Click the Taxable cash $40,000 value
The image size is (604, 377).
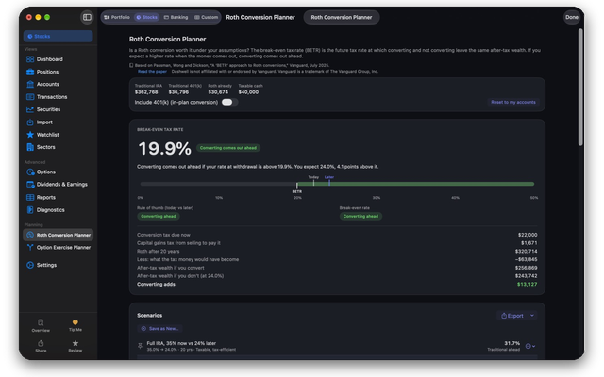(248, 92)
